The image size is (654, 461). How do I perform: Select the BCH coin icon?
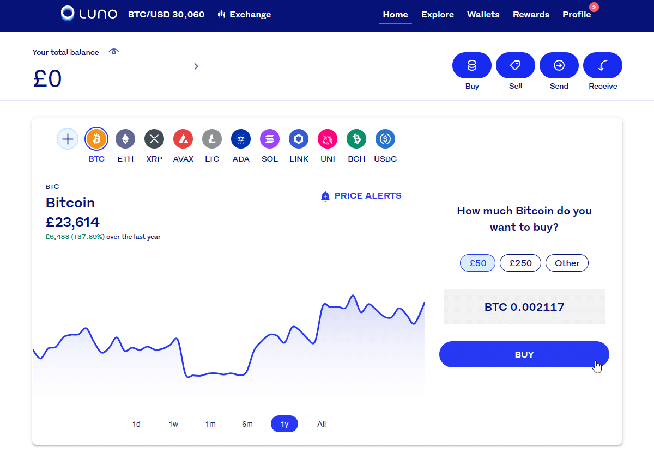[x=356, y=139]
